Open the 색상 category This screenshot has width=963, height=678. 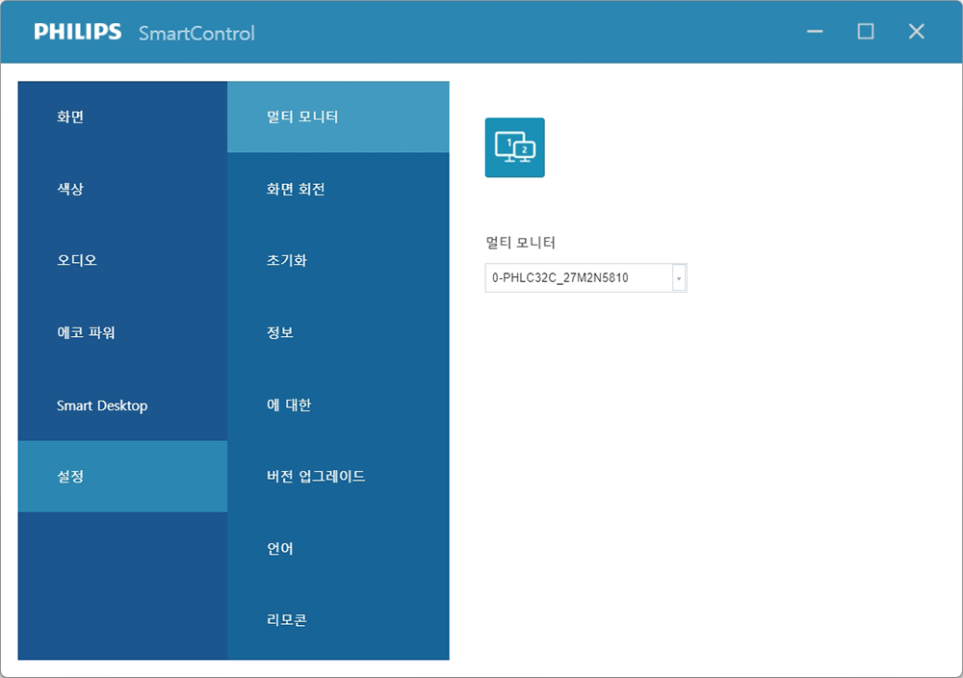click(x=123, y=189)
